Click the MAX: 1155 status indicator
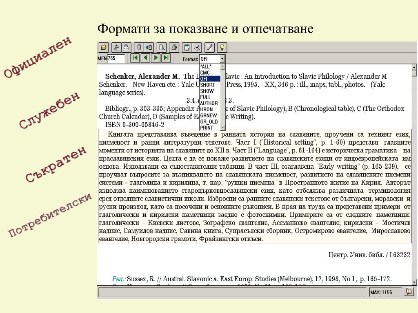The height and width of the screenshot is (313, 418). (385, 292)
